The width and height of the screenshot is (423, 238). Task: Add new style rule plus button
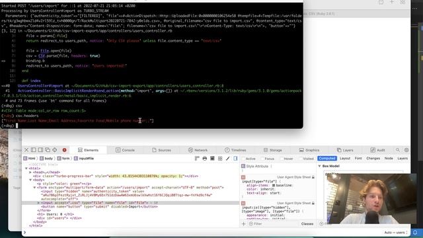[x=244, y=223]
